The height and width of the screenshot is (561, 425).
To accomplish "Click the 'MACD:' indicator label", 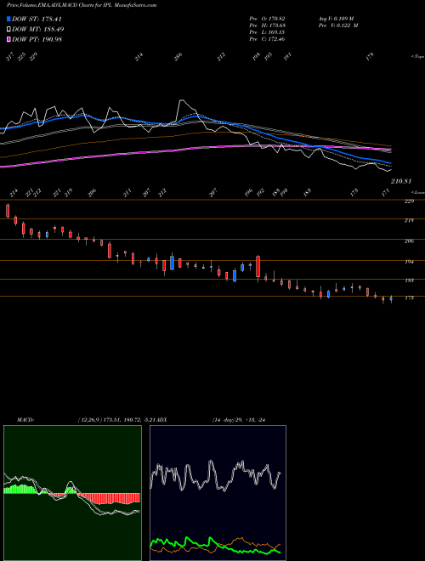I will pos(25,419).
